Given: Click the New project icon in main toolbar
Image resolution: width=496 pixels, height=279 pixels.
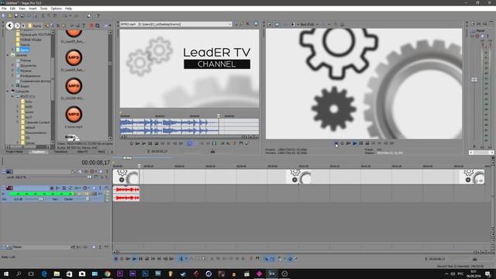Looking at the screenshot, I should 4,15.
